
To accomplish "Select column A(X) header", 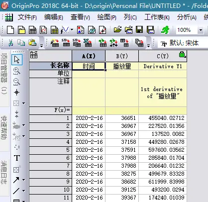I will 89,56.
